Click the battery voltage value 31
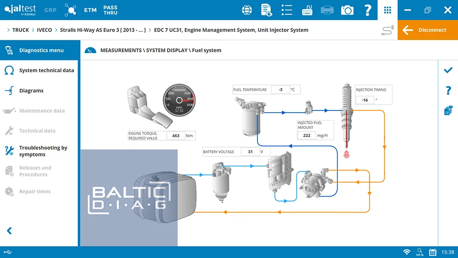 [x=251, y=152]
